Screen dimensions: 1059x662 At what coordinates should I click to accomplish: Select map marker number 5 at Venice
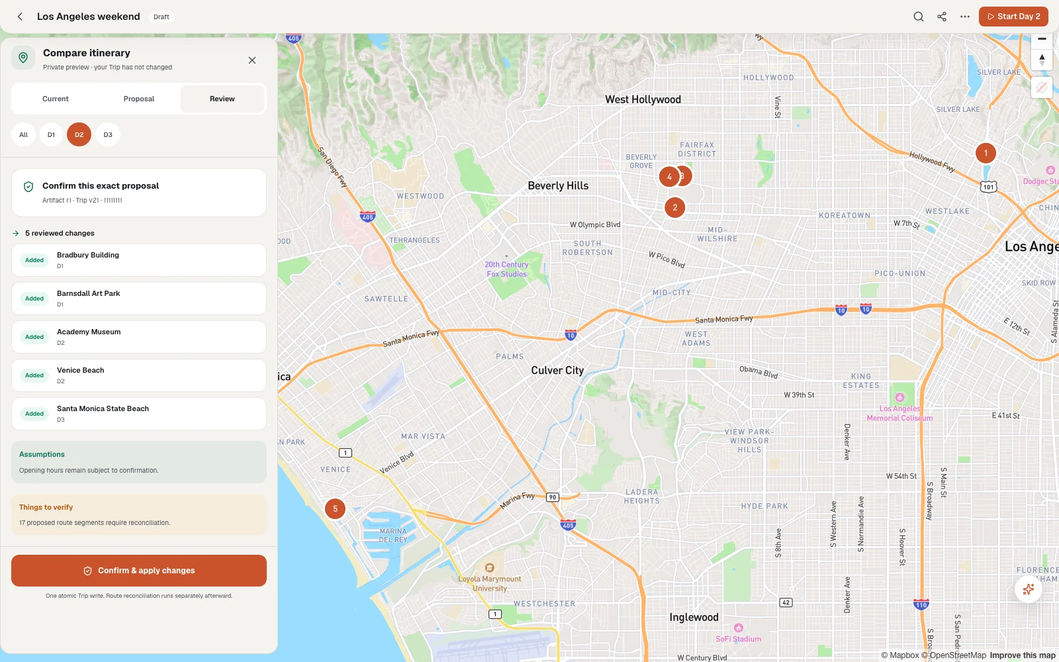(335, 508)
